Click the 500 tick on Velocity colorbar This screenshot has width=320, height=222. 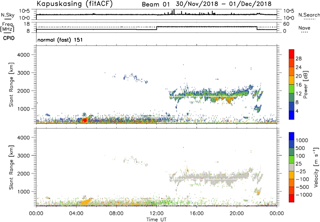point(300,148)
